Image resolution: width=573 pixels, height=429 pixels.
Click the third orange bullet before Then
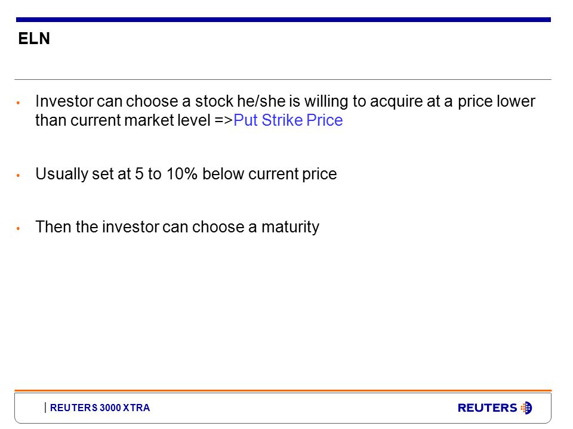tap(18, 229)
